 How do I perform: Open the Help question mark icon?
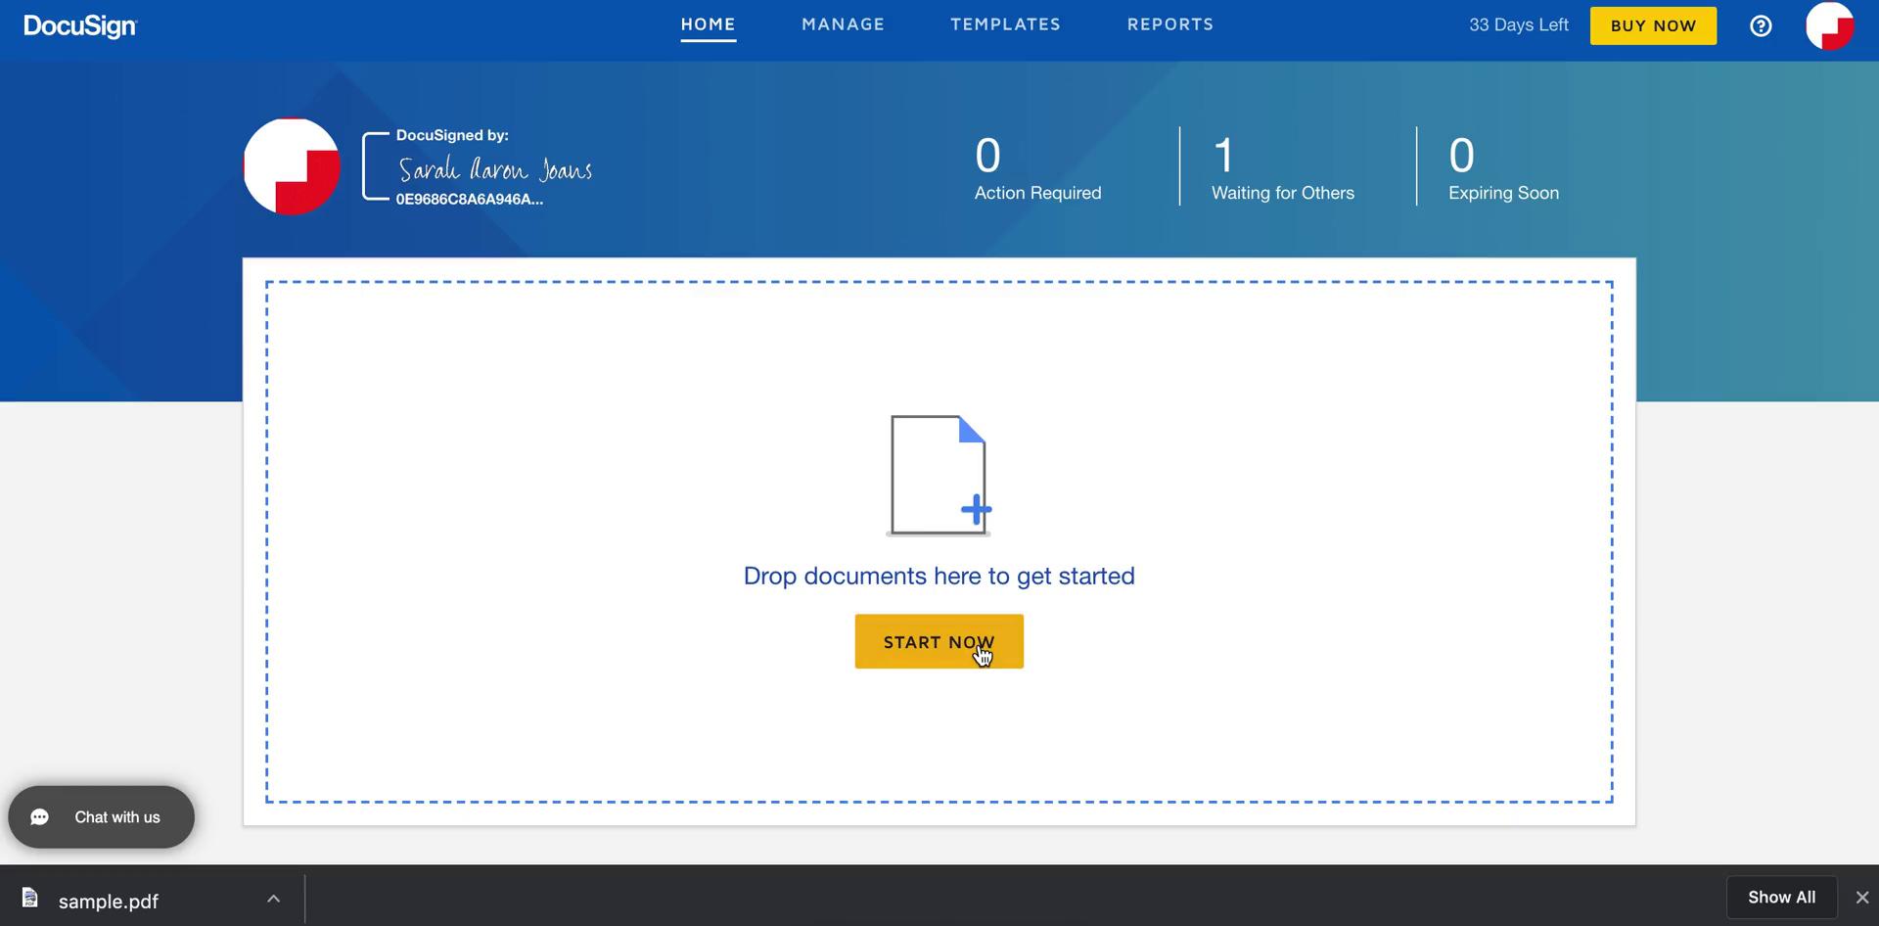click(1761, 26)
